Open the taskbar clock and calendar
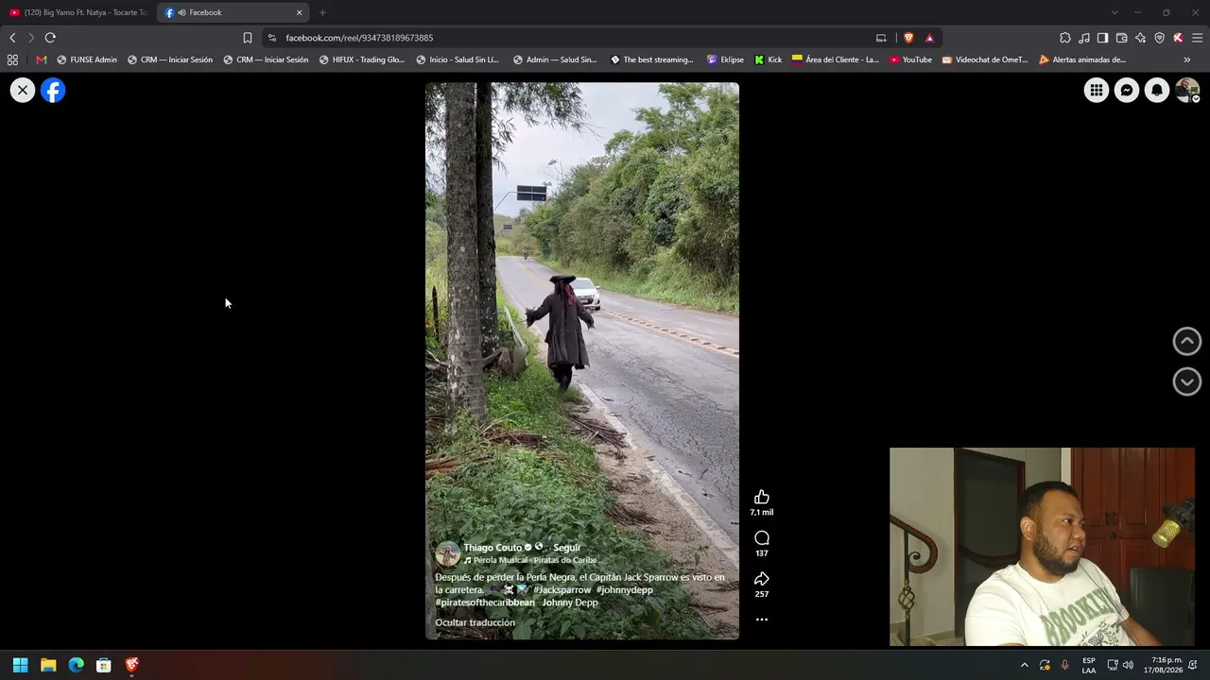Image resolution: width=1210 pixels, height=680 pixels. [x=1163, y=665]
